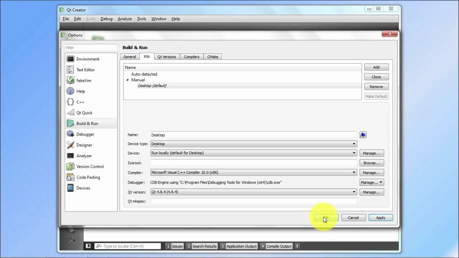The width and height of the screenshot is (459, 258).
Task: Switch to the CMake tab
Action: pos(213,57)
